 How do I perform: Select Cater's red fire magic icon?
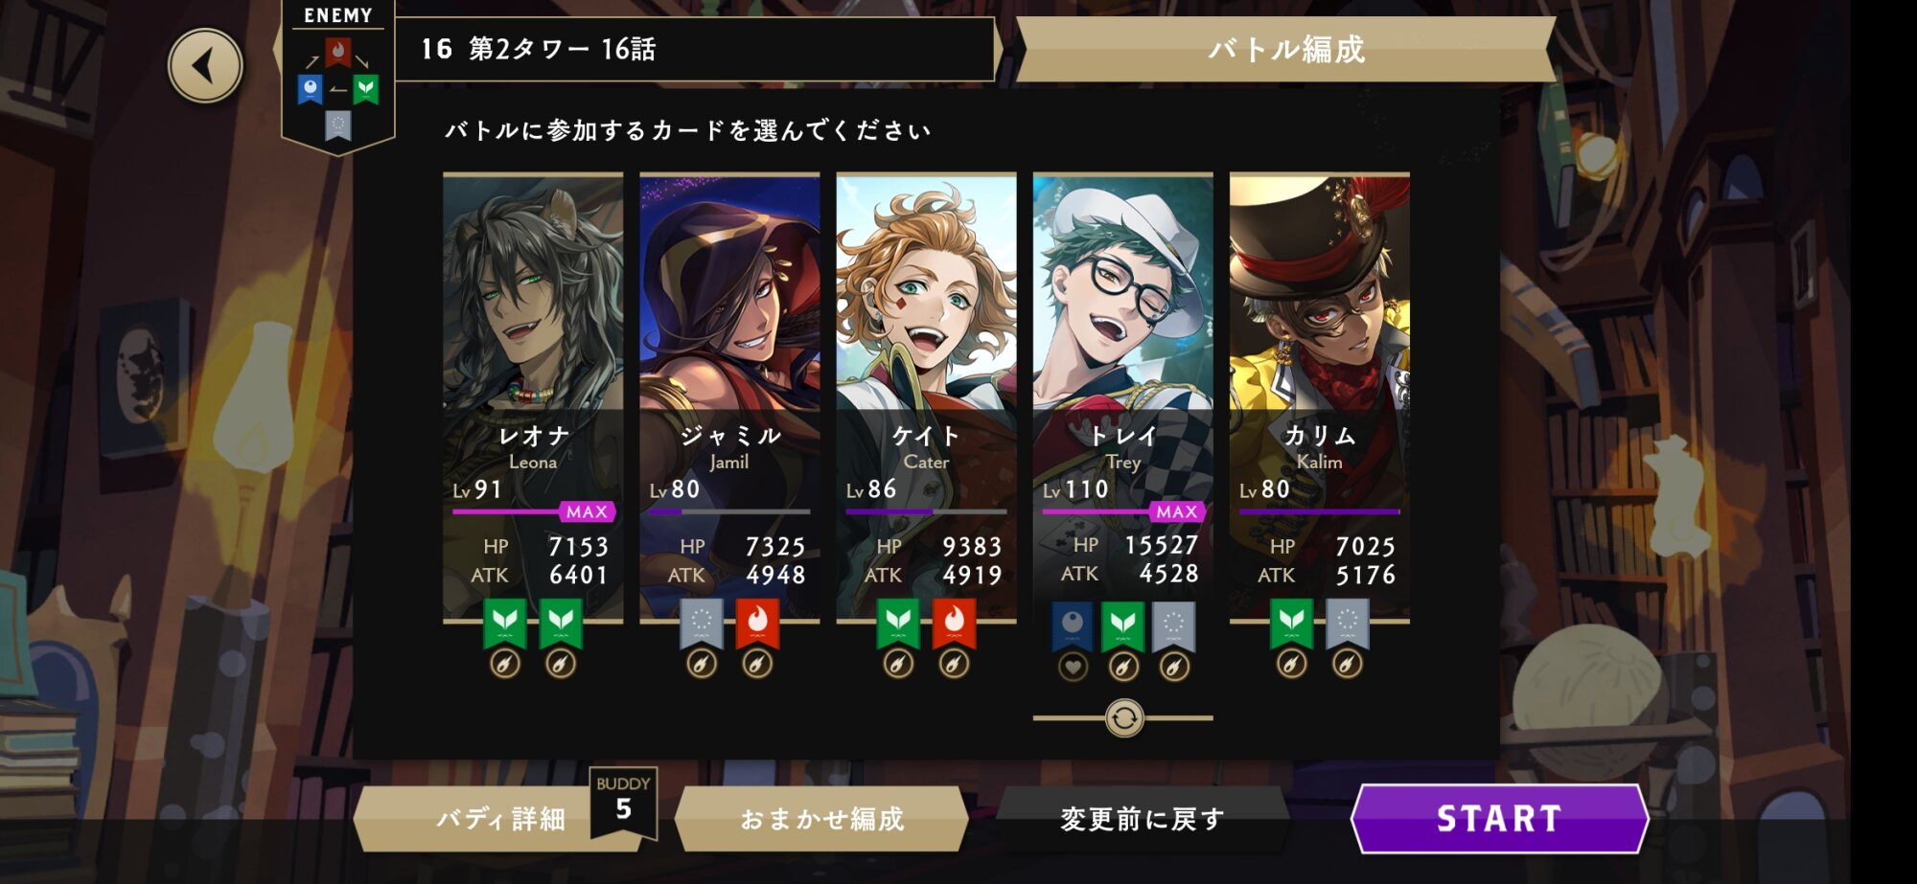click(954, 623)
